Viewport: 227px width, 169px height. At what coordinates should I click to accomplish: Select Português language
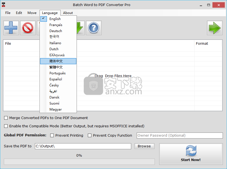click(x=58, y=73)
